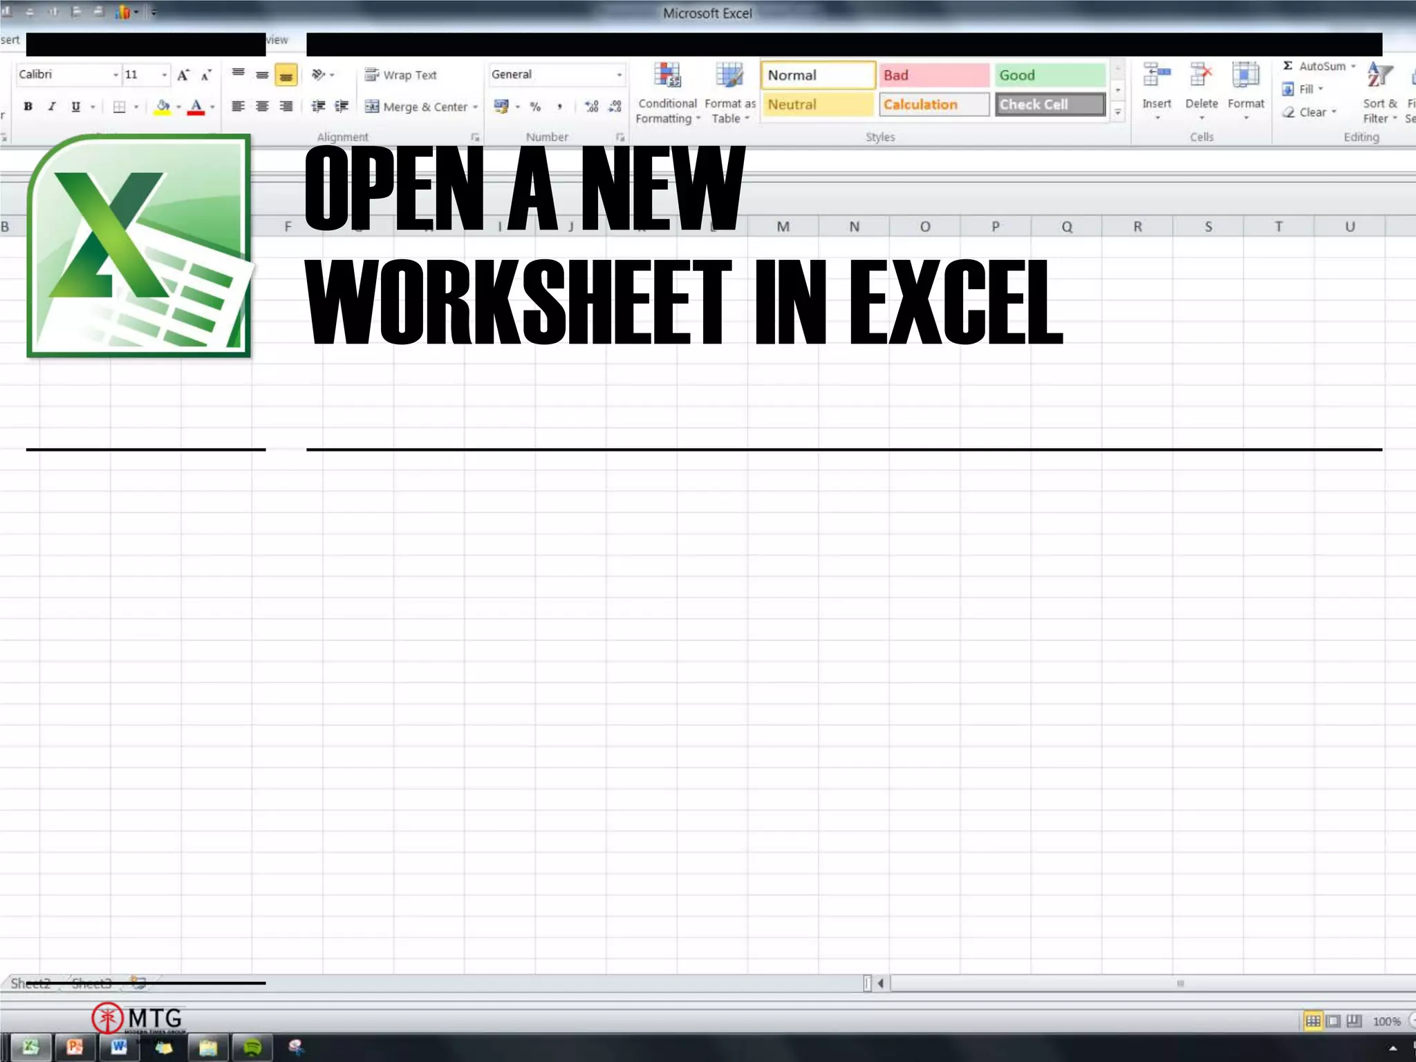
Task: Click the AutoSum button
Action: pyautogui.click(x=1314, y=66)
